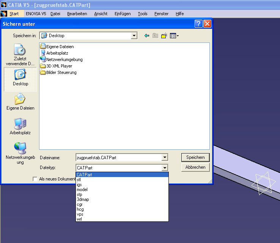Viewport: 280px width, 243px height.
Task: Open Netzwerkumgebung in the places bar
Action: (x=20, y=153)
